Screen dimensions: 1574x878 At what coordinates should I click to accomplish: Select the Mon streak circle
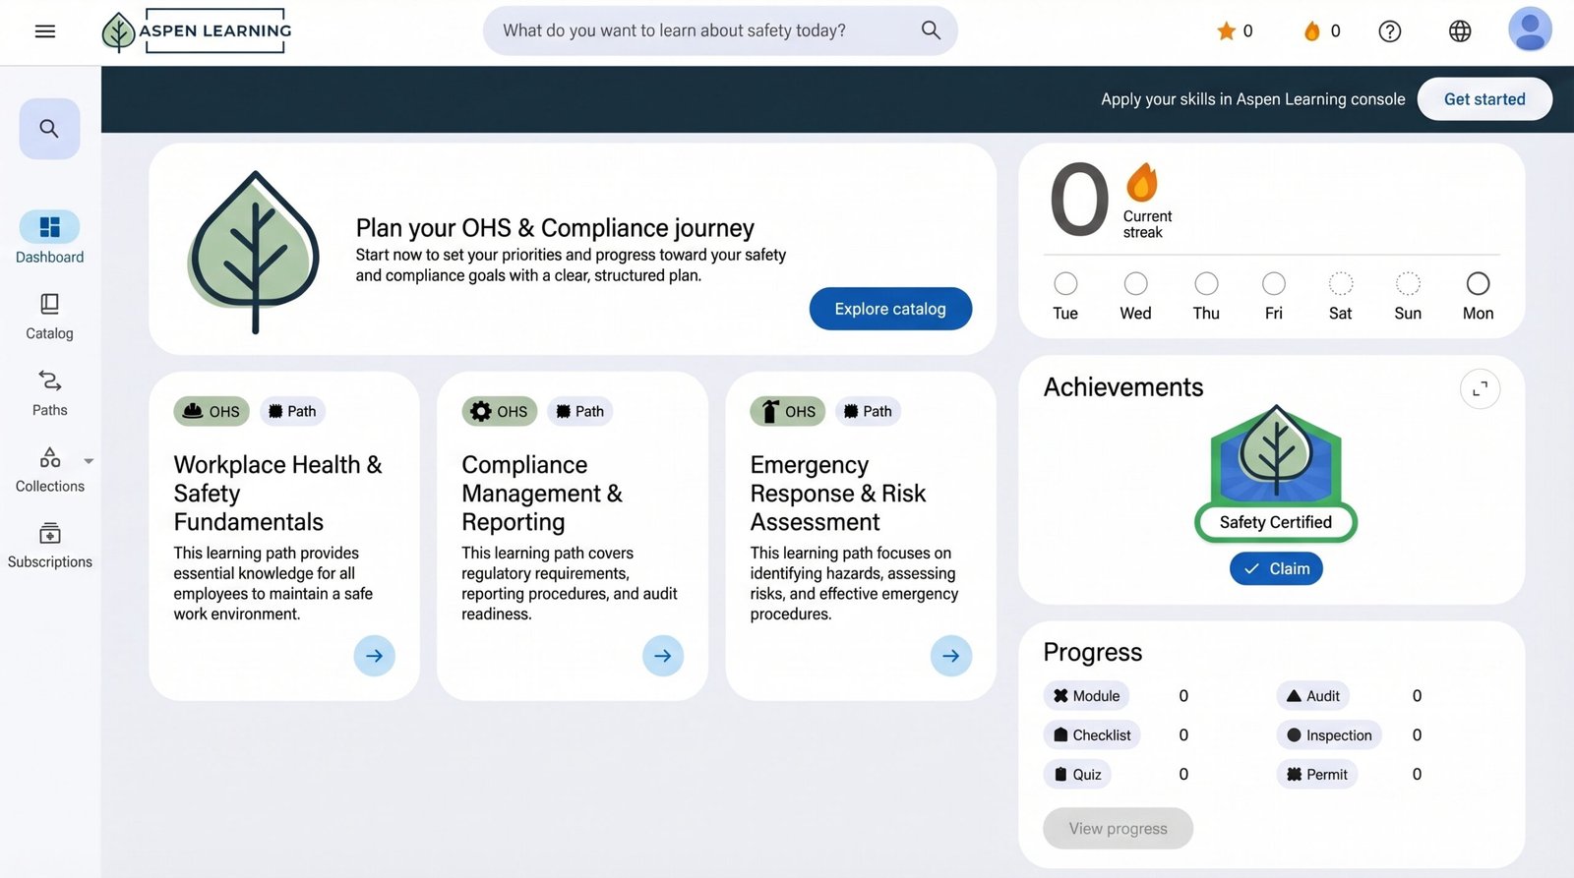pyautogui.click(x=1478, y=284)
